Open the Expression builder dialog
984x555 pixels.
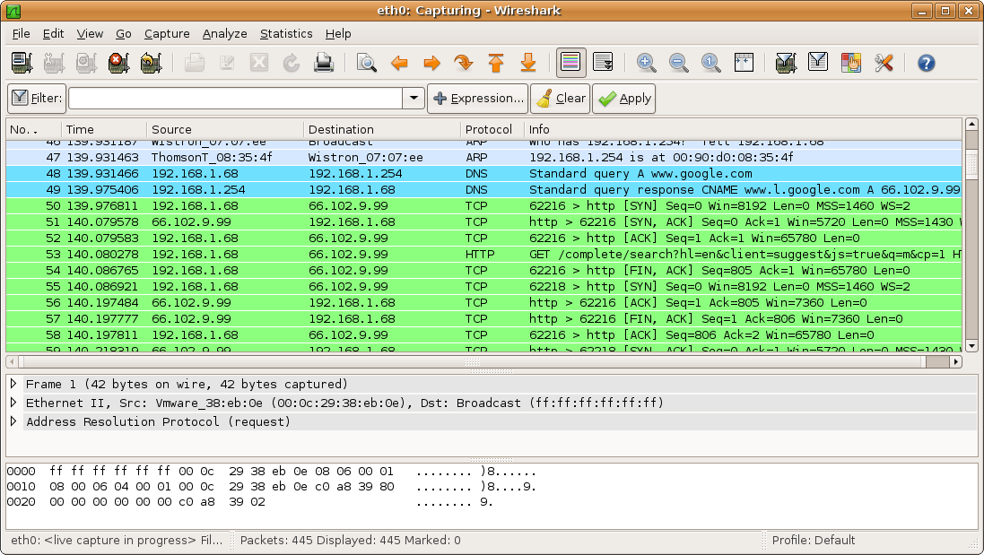point(478,98)
